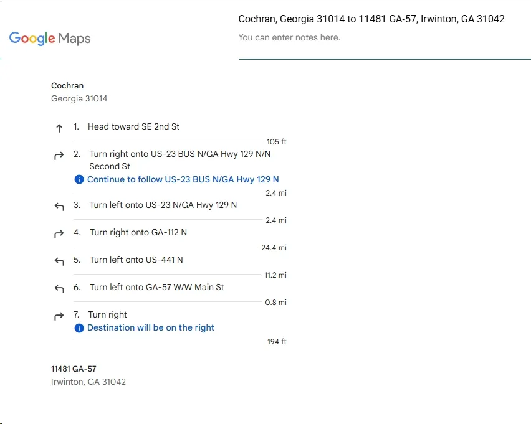Click the '194 ft' distance
This screenshot has height=424, width=531.
pos(277,342)
